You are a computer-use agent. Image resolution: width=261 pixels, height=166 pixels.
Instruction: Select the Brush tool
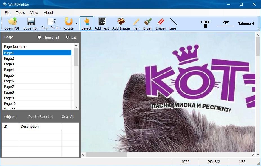[x=148, y=24]
